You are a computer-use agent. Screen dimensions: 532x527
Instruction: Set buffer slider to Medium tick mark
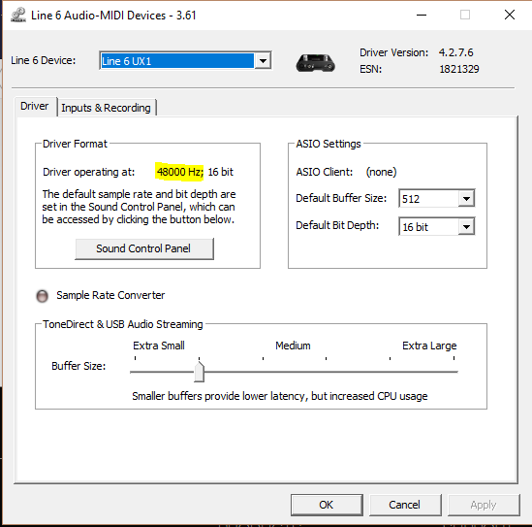click(294, 372)
